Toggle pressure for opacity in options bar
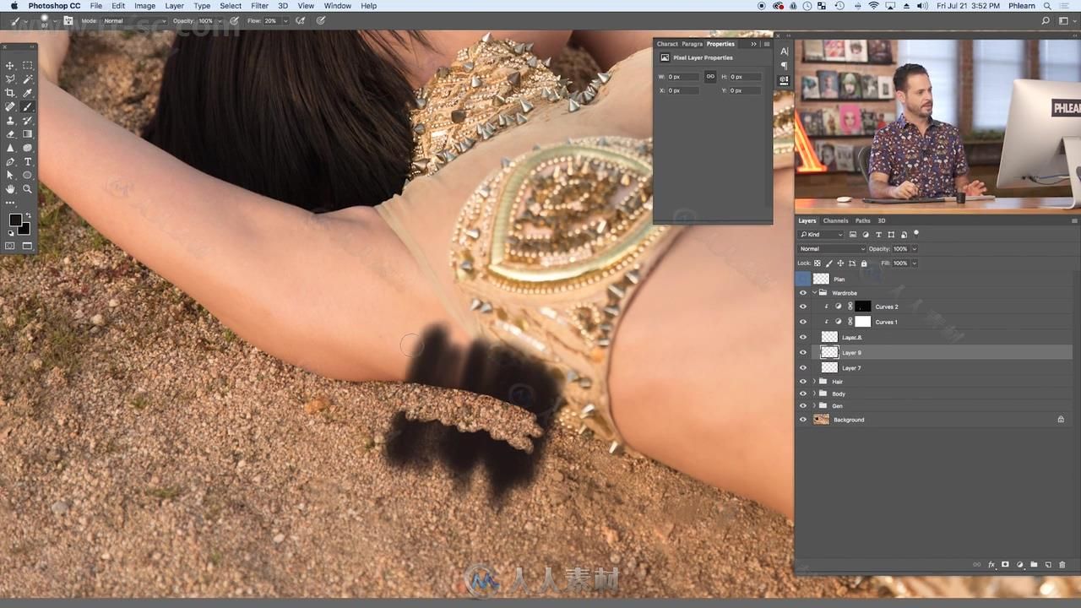 point(234,20)
